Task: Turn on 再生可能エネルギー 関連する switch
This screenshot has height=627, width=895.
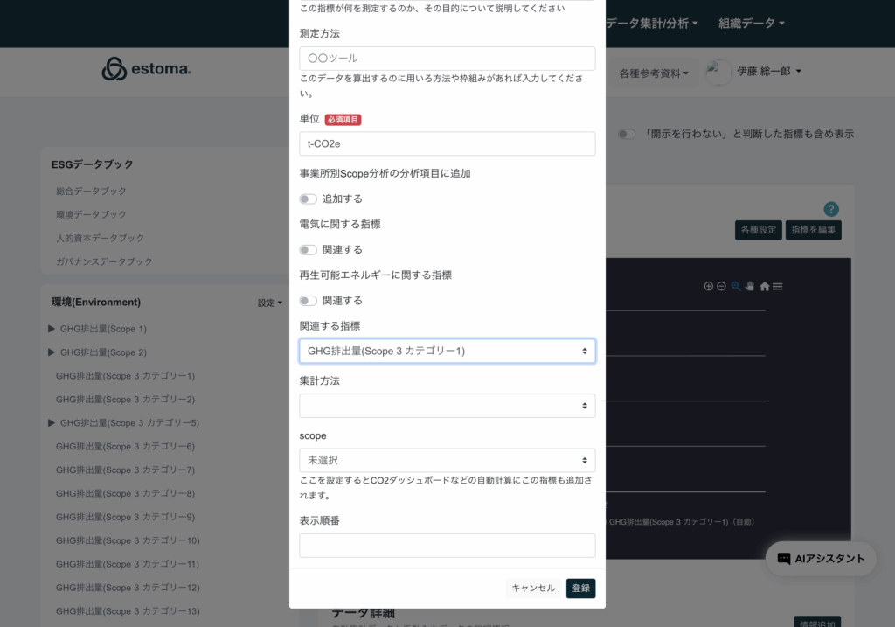Action: [x=309, y=301]
